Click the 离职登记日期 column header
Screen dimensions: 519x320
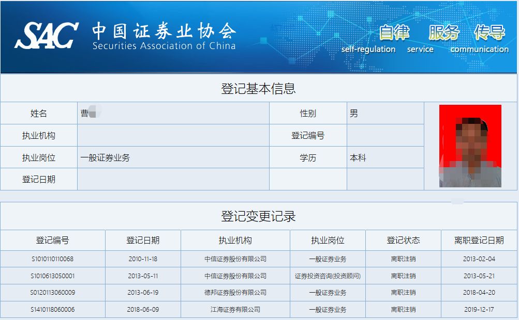pos(479,241)
